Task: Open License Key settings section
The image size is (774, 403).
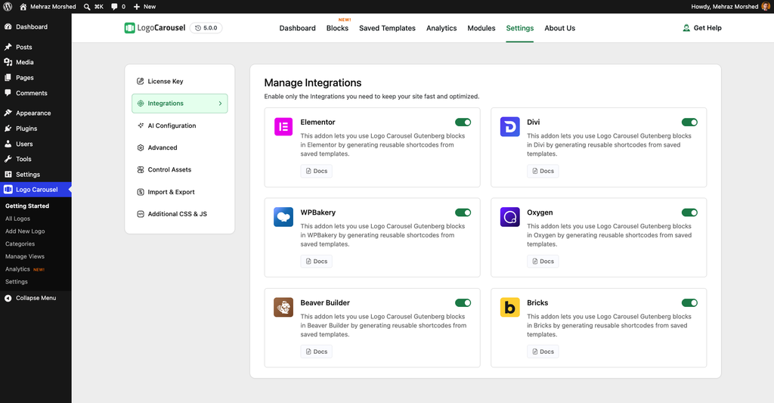Action: point(180,82)
